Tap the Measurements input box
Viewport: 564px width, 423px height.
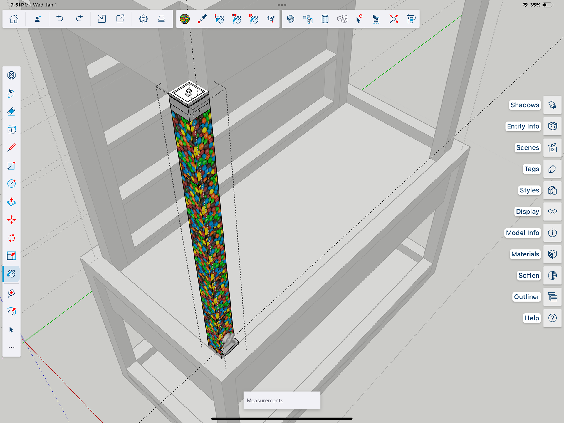[282, 400]
